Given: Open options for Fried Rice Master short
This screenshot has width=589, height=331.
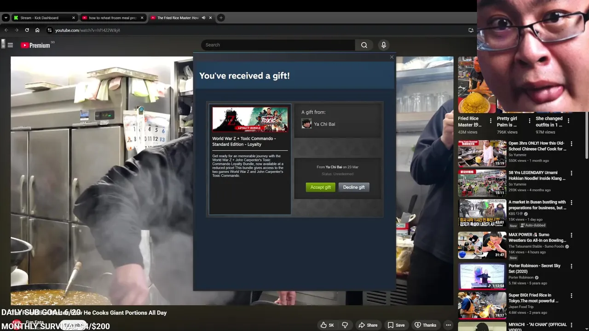Looking at the screenshot, I should [491, 121].
